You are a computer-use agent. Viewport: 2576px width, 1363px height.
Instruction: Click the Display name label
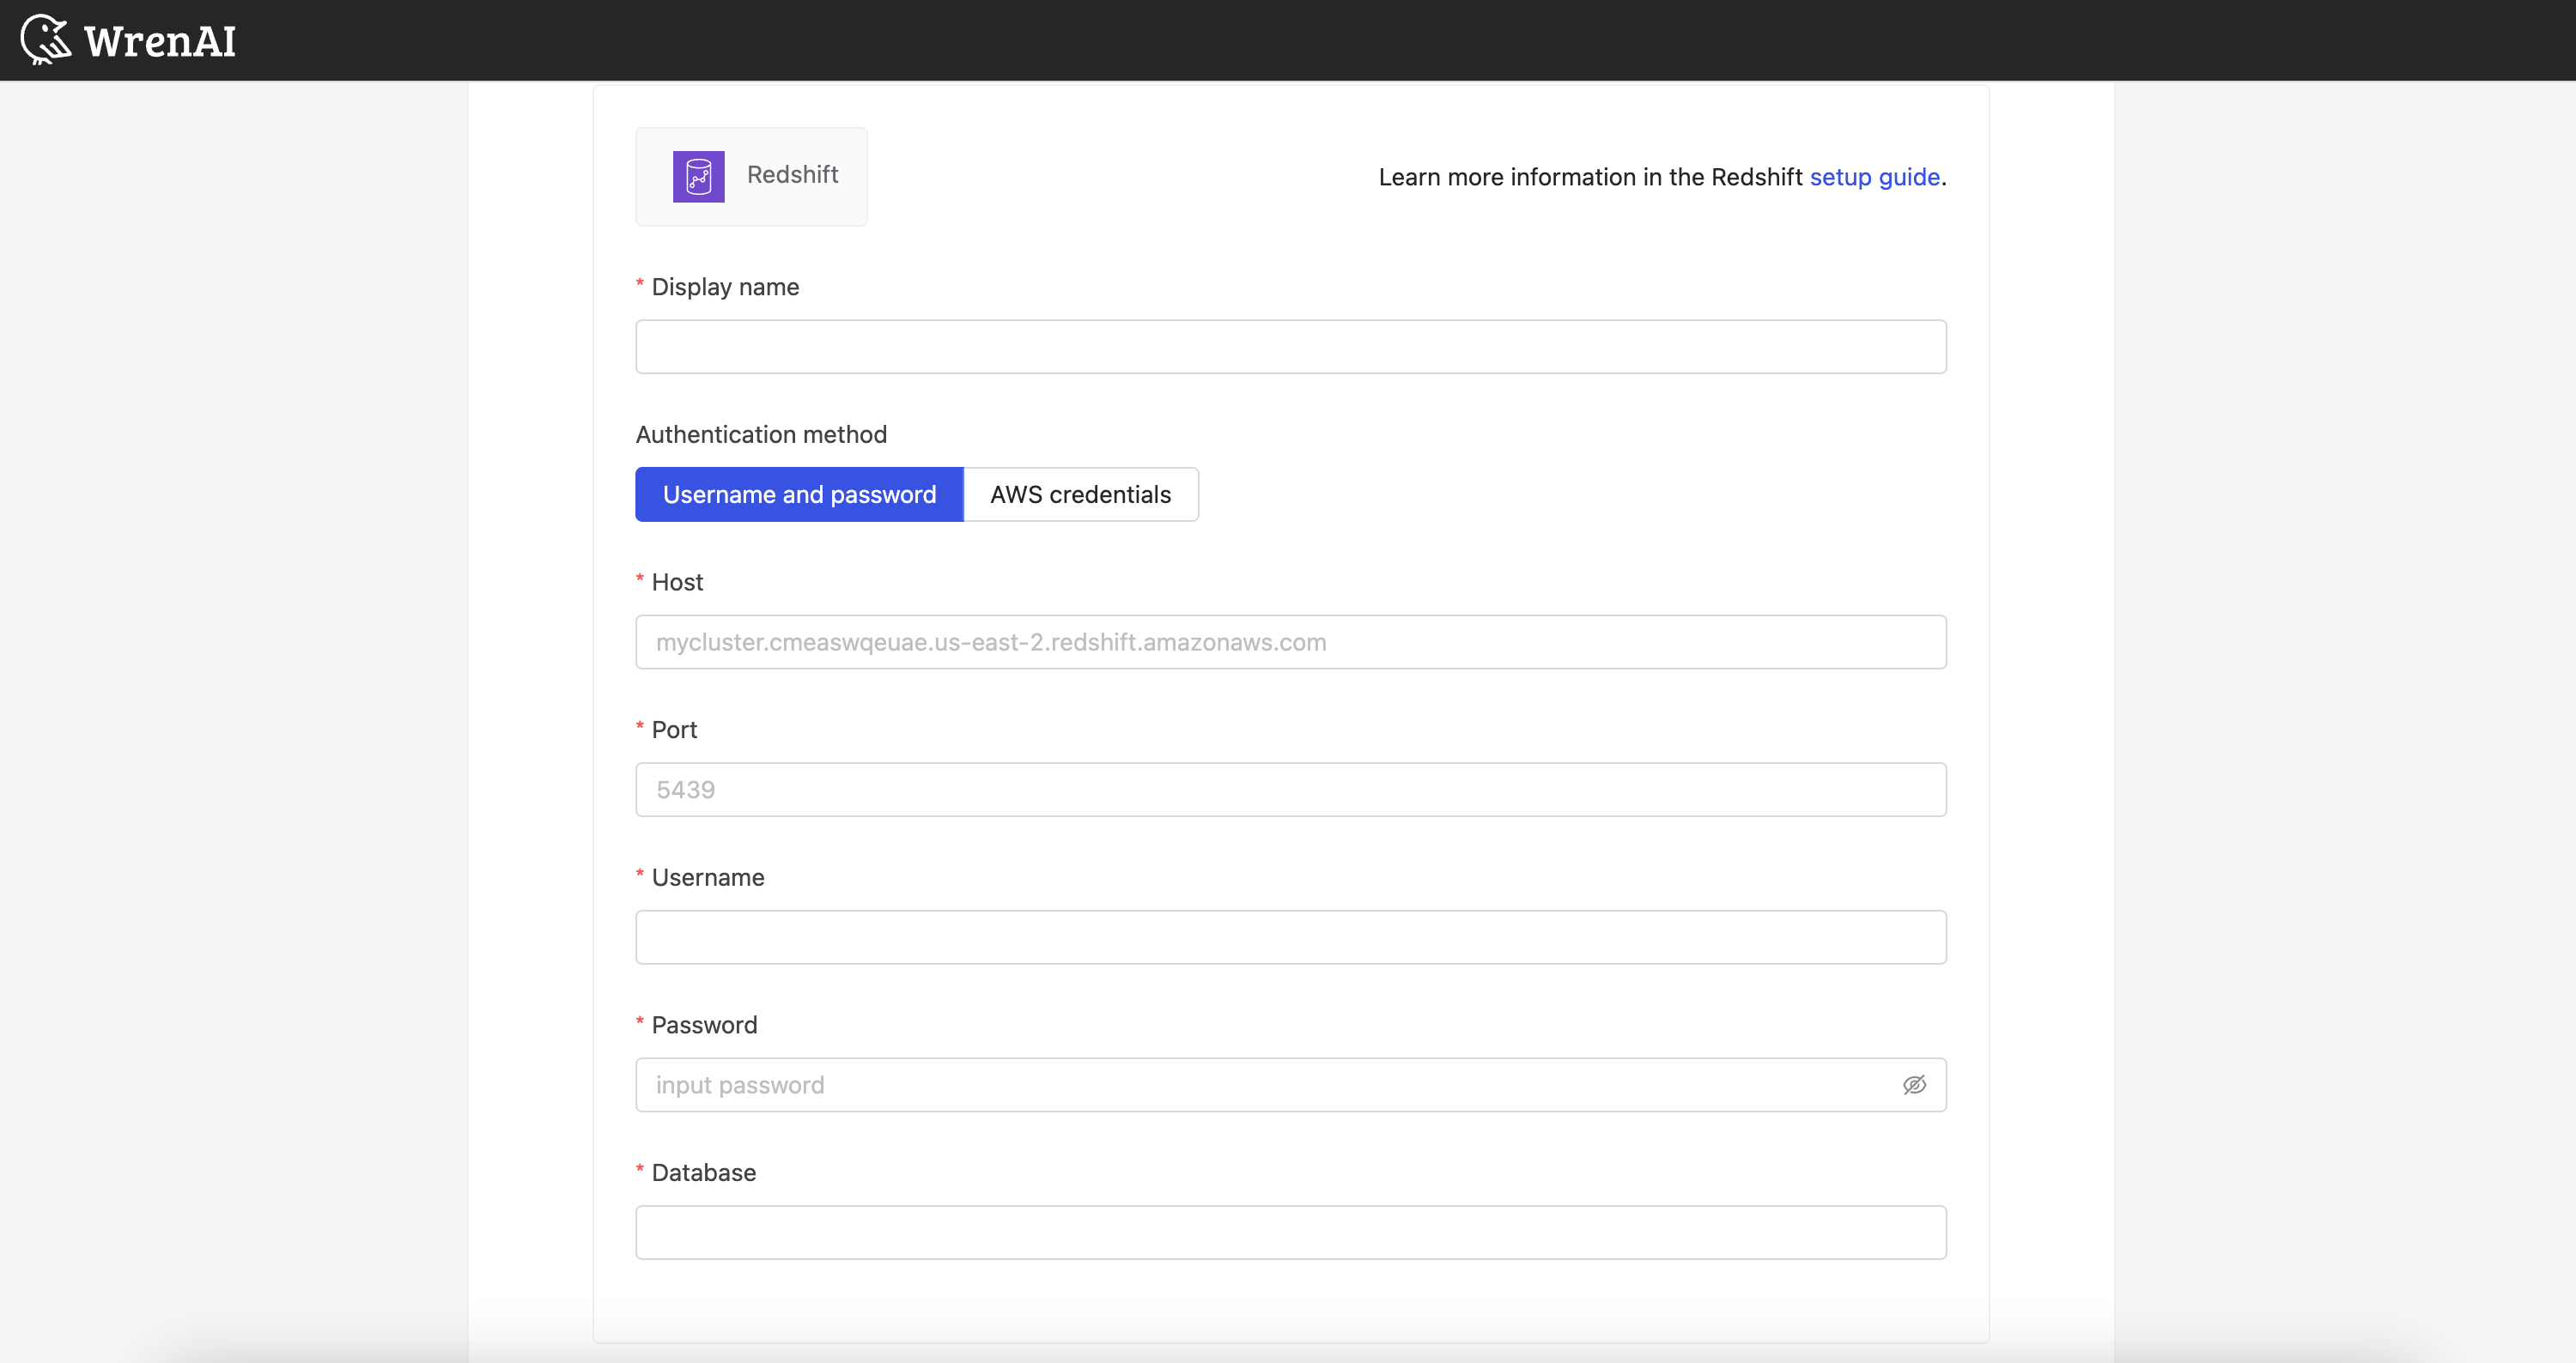click(x=725, y=287)
